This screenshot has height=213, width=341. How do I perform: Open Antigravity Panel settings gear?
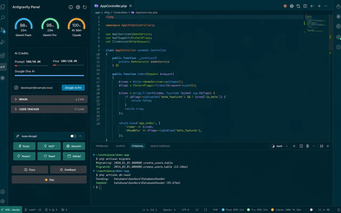point(78,7)
